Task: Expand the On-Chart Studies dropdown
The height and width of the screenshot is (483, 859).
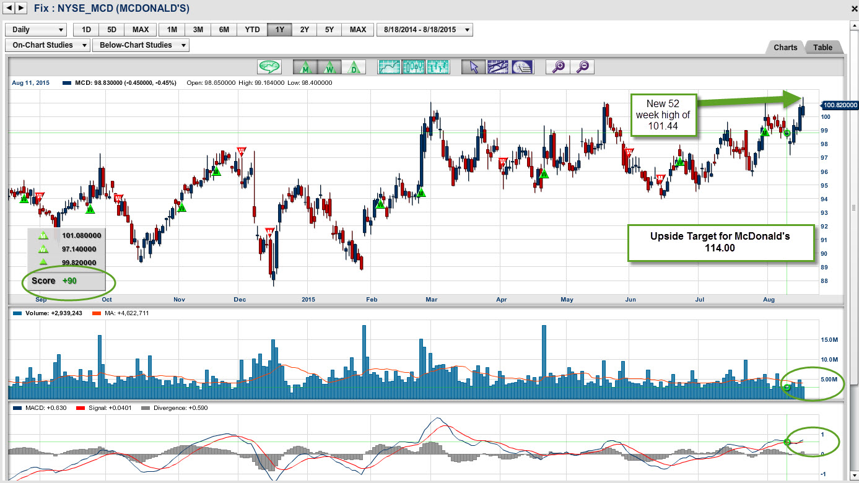Action: coord(47,45)
